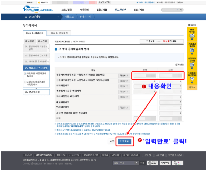Image resolution: width=207 pixels, height=171 pixels.
Task: Click the search magnifier icon in header
Action: point(181,10)
